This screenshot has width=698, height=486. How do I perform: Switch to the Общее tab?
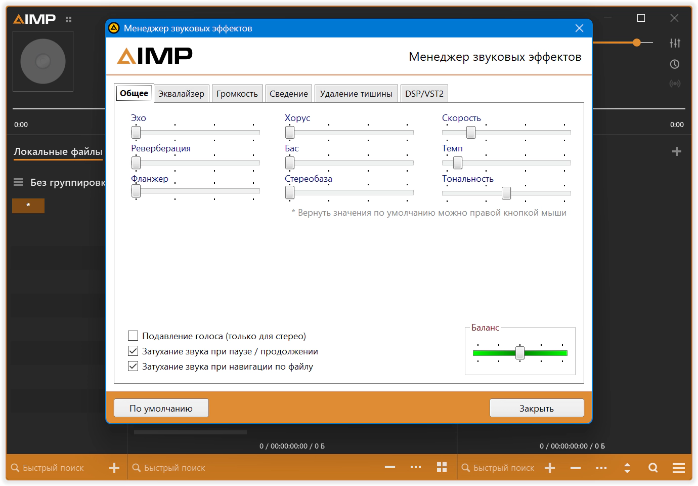[x=134, y=93]
